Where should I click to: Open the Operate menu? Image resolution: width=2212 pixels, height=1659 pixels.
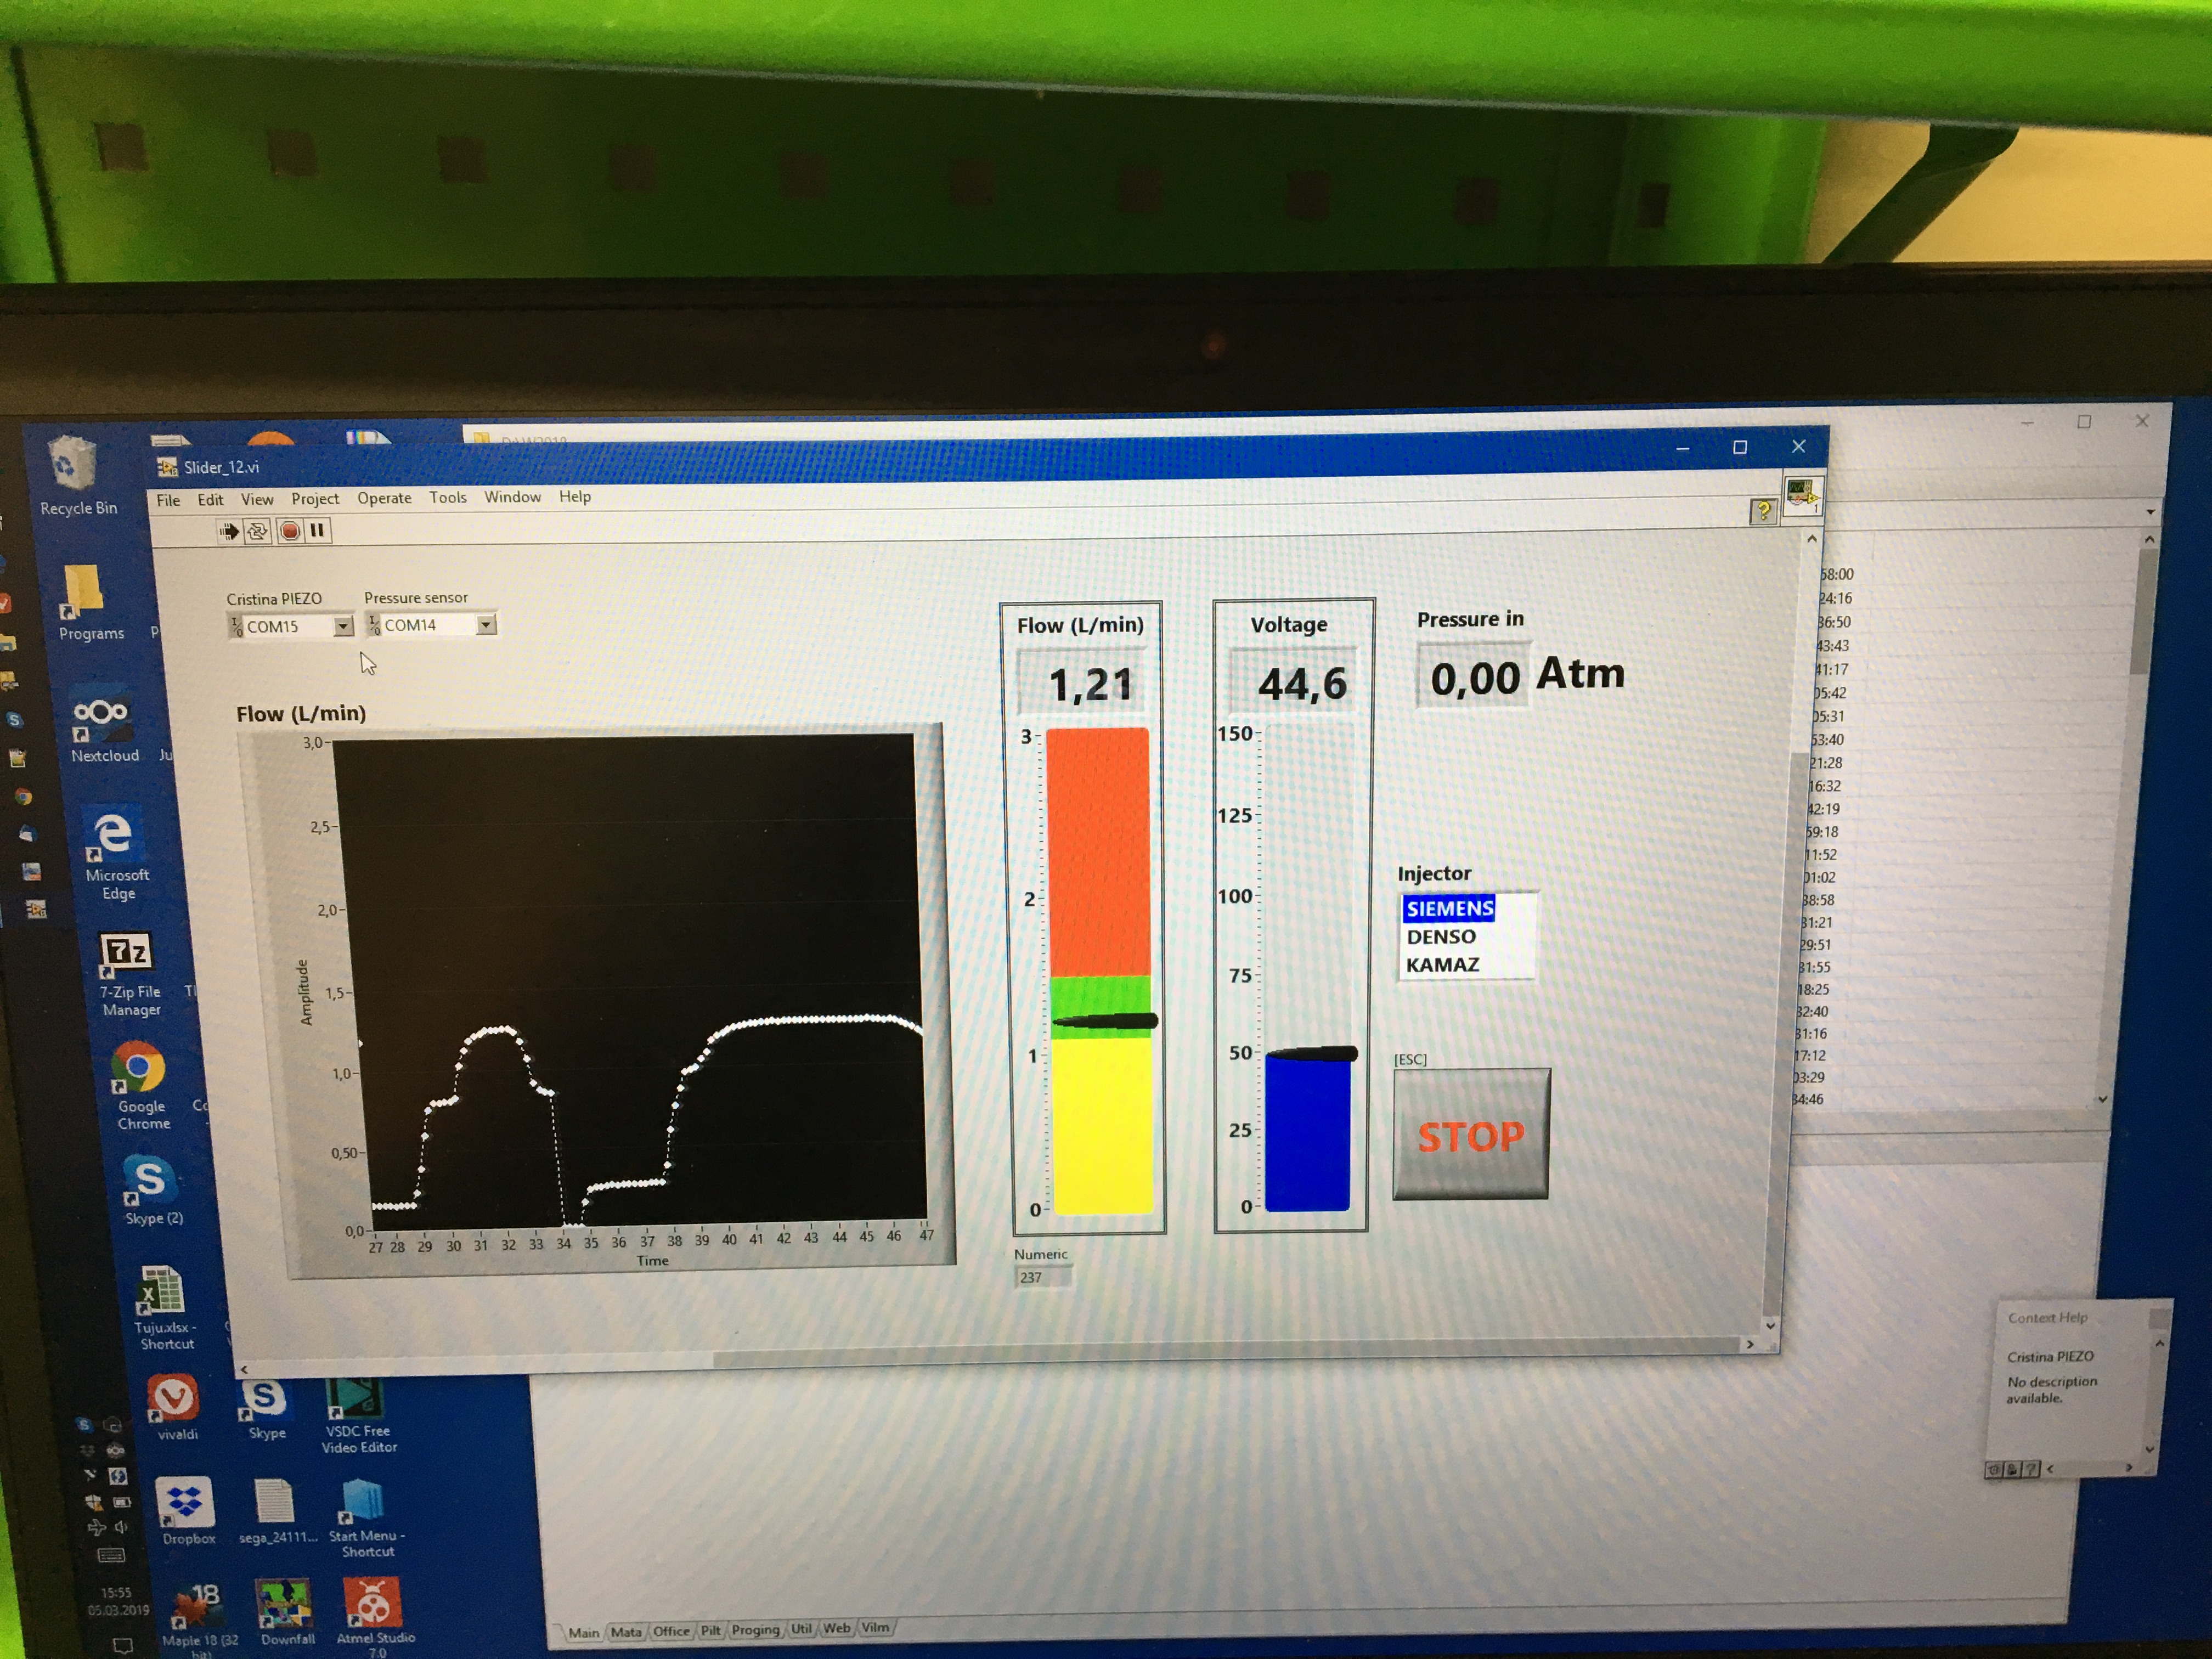click(384, 498)
